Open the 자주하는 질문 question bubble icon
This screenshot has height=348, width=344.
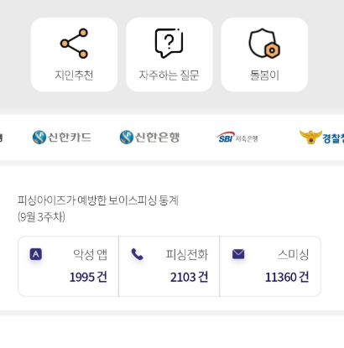169,43
